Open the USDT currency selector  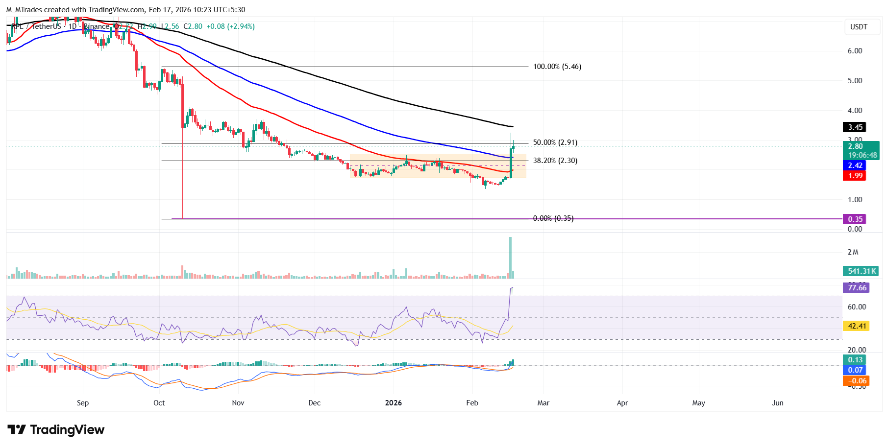858,27
